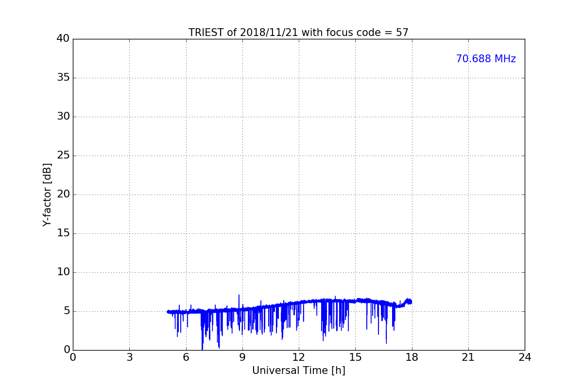Click the plot title 'TRIEST of 2018/11/21 with focus code = 57'
This screenshot has width=583, height=389.
tap(298, 33)
